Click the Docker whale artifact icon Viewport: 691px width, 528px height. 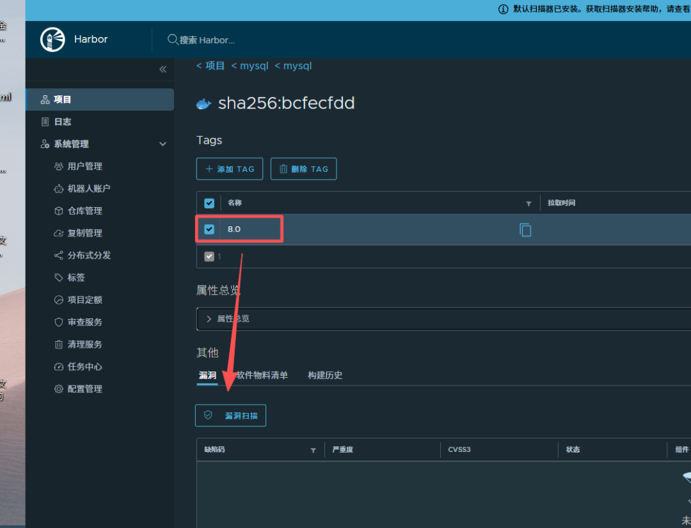203,104
